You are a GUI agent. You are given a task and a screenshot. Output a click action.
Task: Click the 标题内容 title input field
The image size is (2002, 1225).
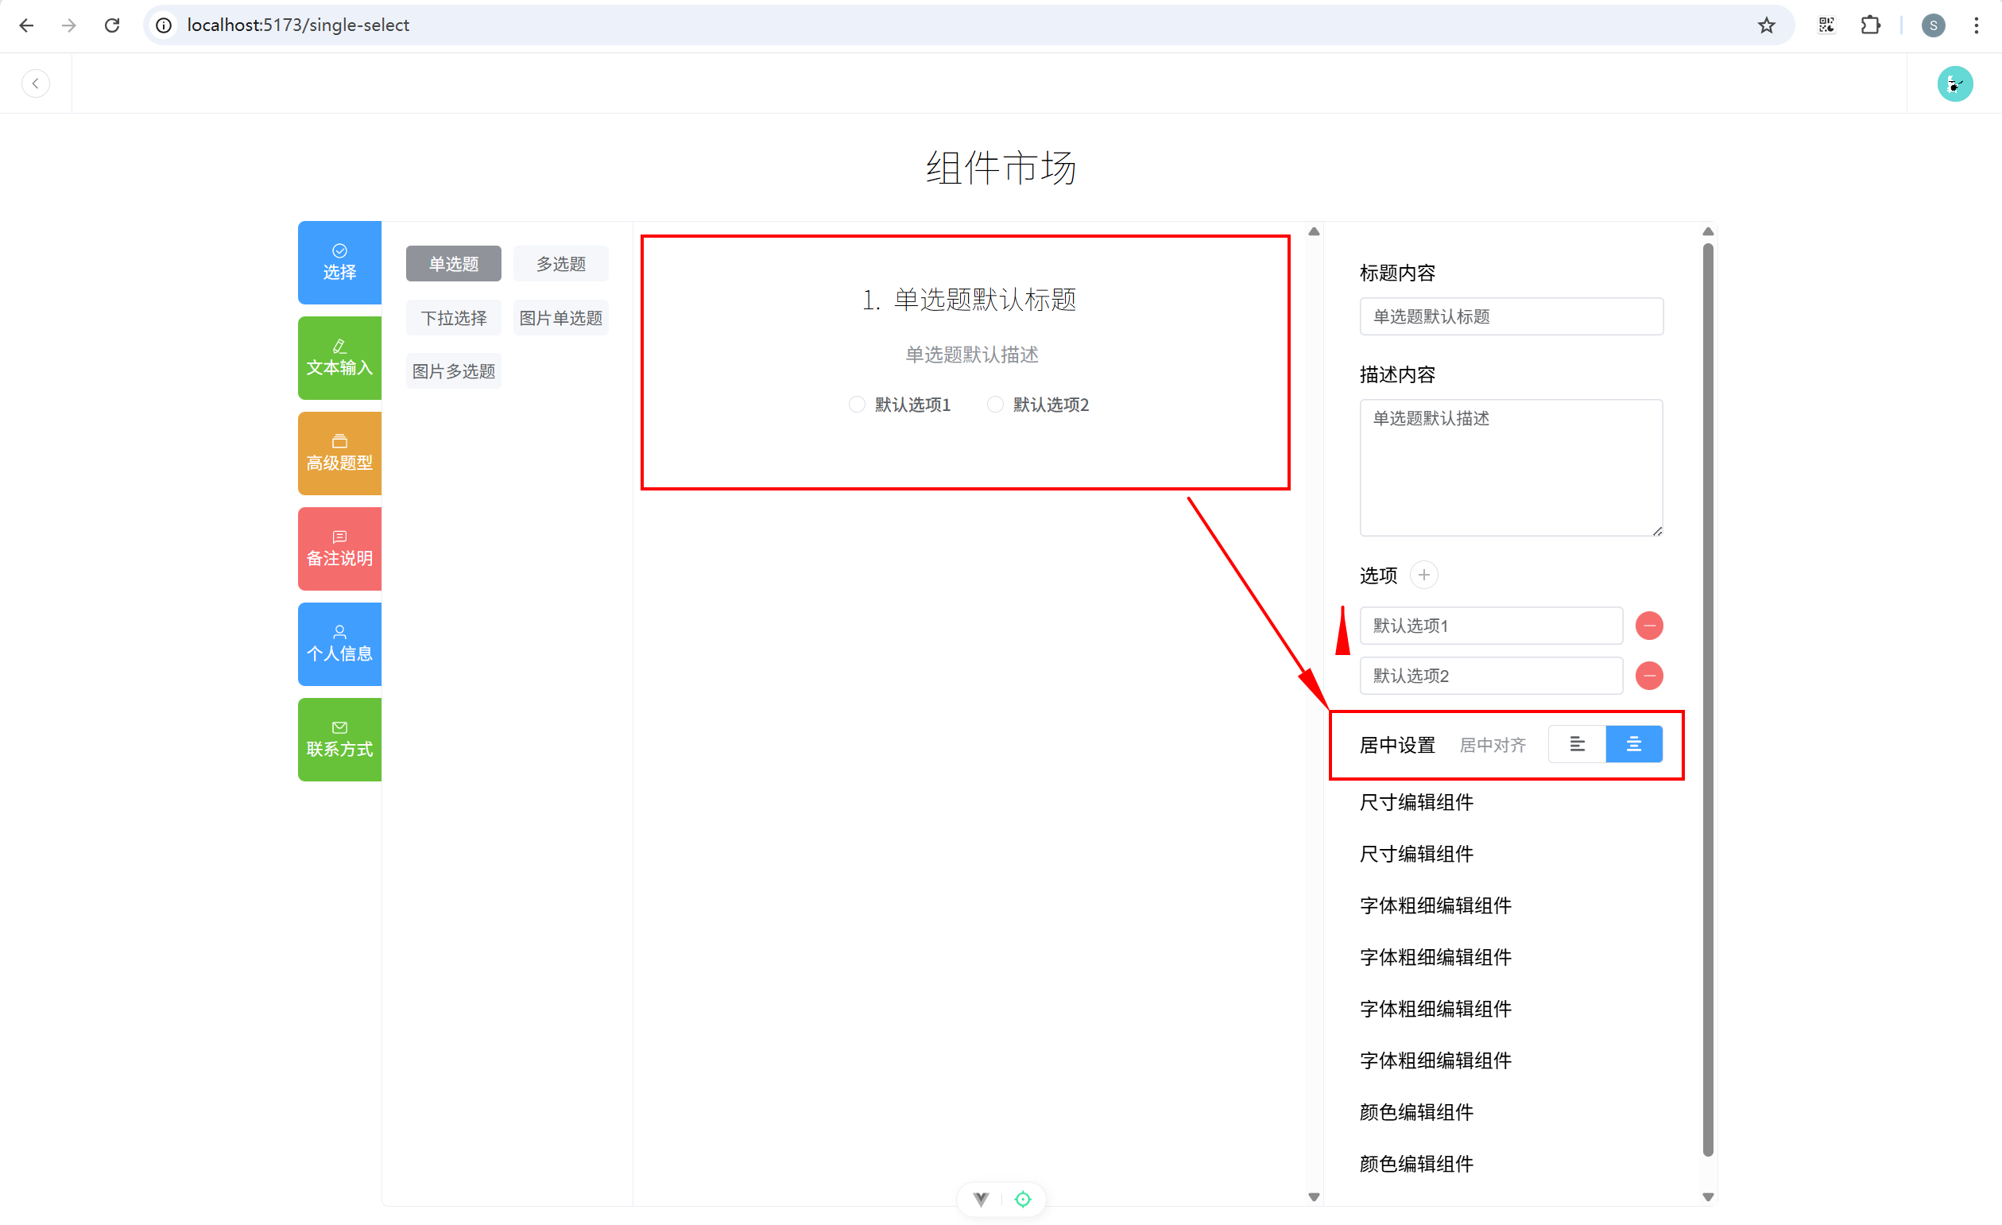pyautogui.click(x=1512, y=316)
